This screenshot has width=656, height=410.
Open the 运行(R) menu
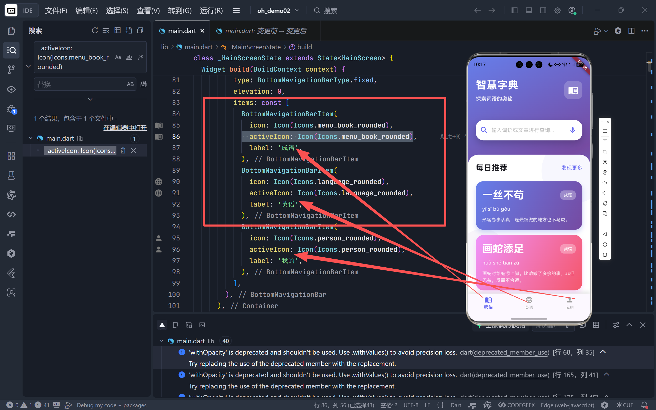click(211, 11)
